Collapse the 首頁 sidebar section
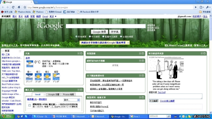 pos(3,51)
